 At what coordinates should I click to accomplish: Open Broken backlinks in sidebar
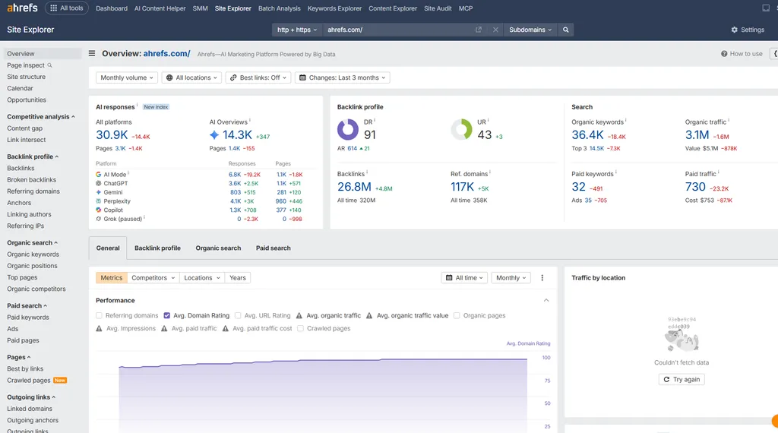click(31, 179)
